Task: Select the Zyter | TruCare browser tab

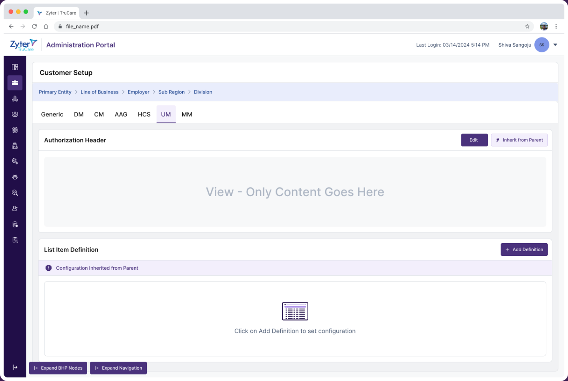Action: pyautogui.click(x=57, y=13)
